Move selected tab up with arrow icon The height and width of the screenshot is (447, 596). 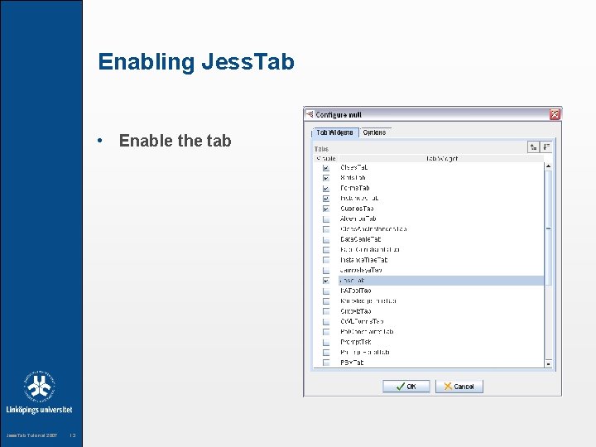533,147
